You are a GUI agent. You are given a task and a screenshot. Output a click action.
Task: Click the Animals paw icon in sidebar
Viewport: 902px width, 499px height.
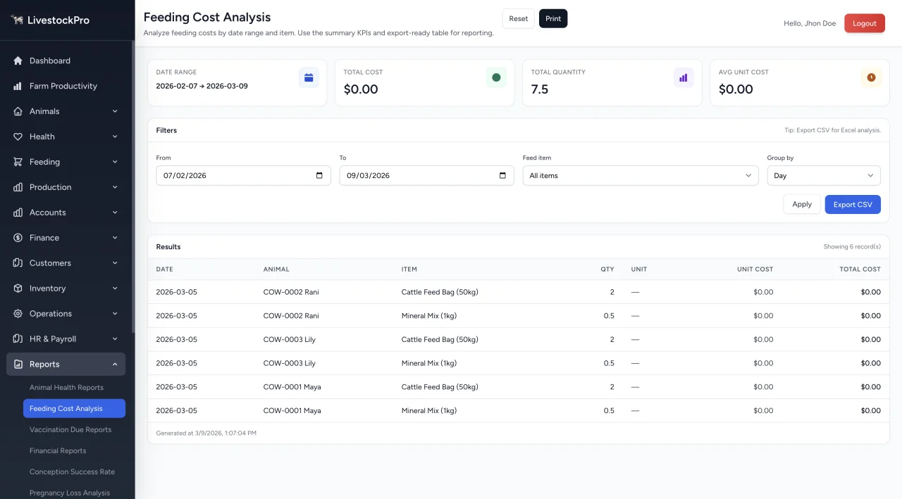tap(18, 111)
